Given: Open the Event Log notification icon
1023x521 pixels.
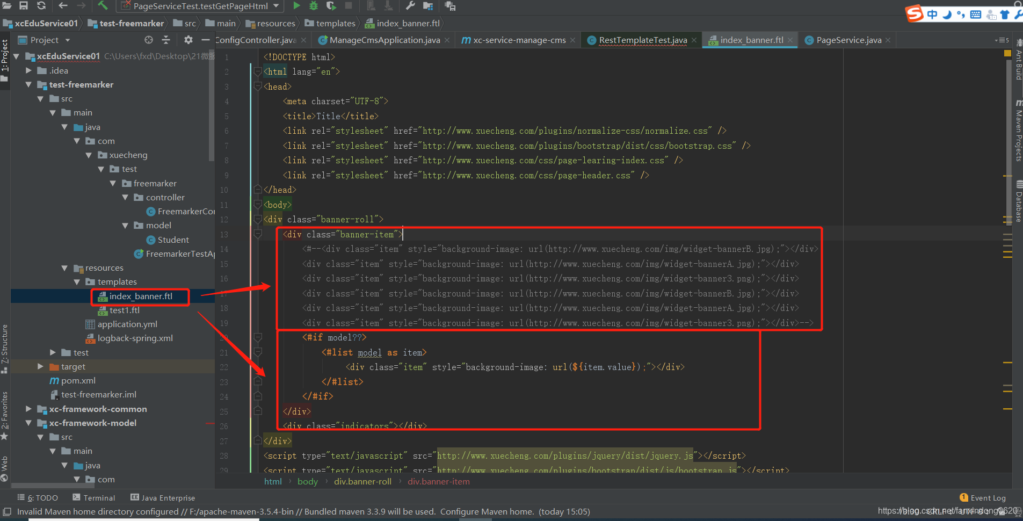Looking at the screenshot, I should point(964,497).
